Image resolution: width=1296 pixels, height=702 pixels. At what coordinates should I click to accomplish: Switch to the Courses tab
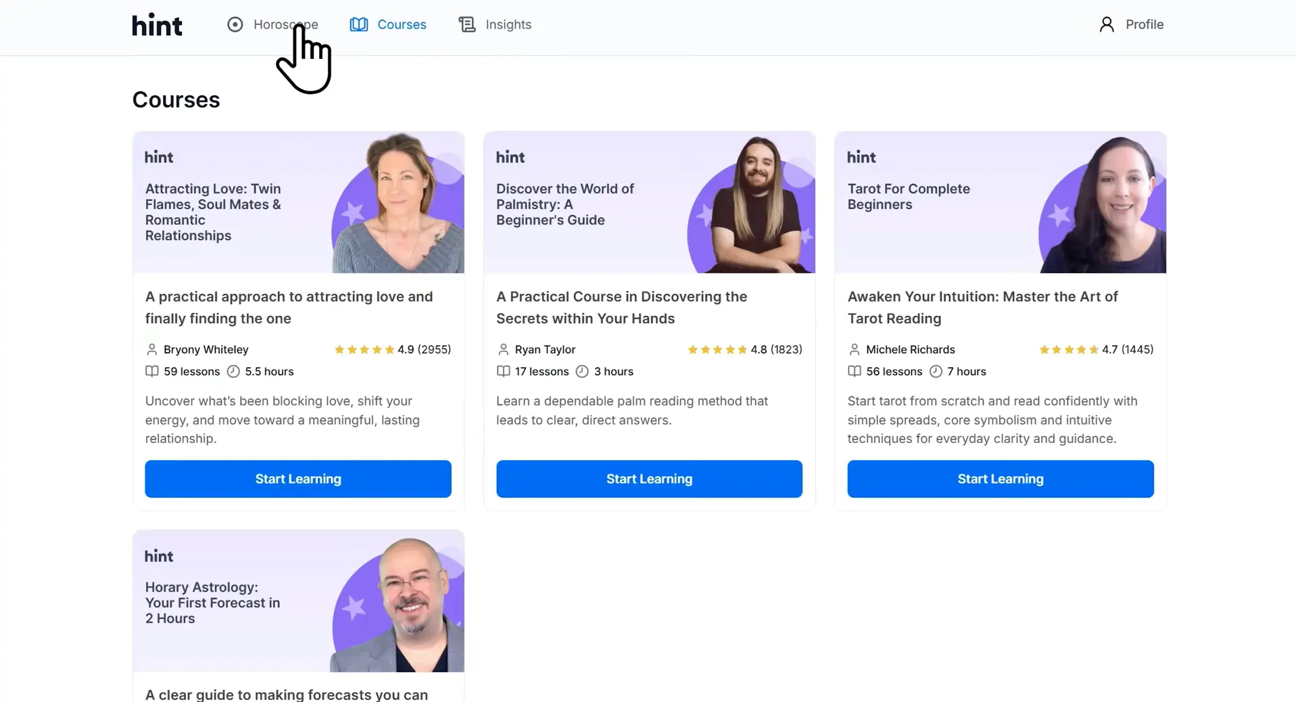[x=388, y=24]
